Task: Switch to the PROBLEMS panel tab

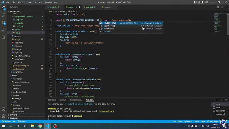Action: coord(52,100)
